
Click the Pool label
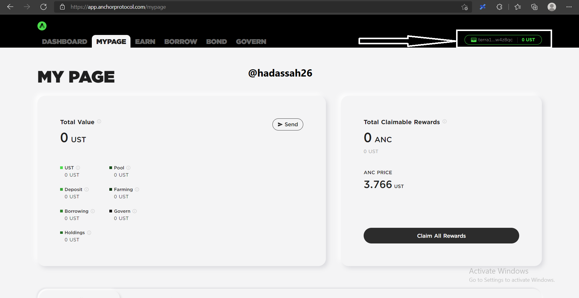click(119, 168)
